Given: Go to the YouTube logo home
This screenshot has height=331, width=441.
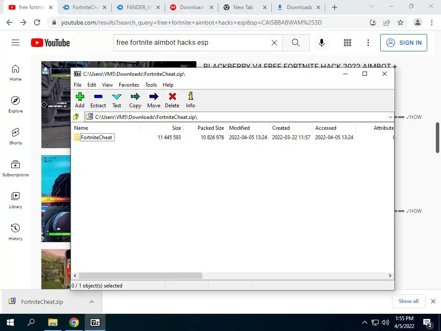Looking at the screenshot, I should pyautogui.click(x=50, y=43).
